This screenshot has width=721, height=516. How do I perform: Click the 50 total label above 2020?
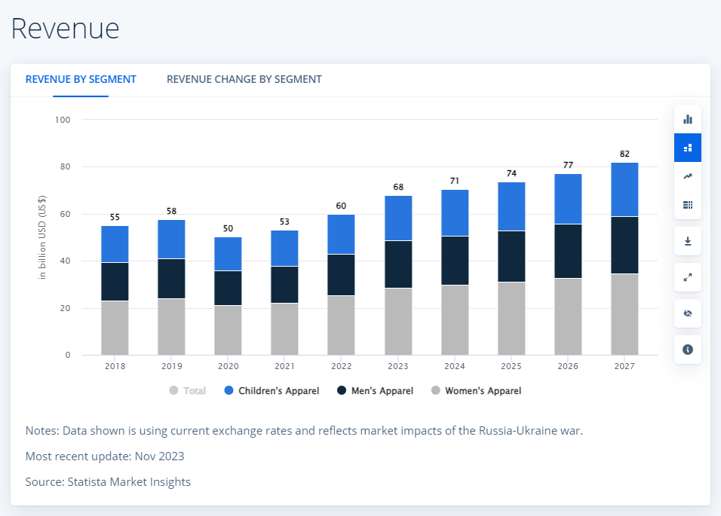[x=228, y=228]
